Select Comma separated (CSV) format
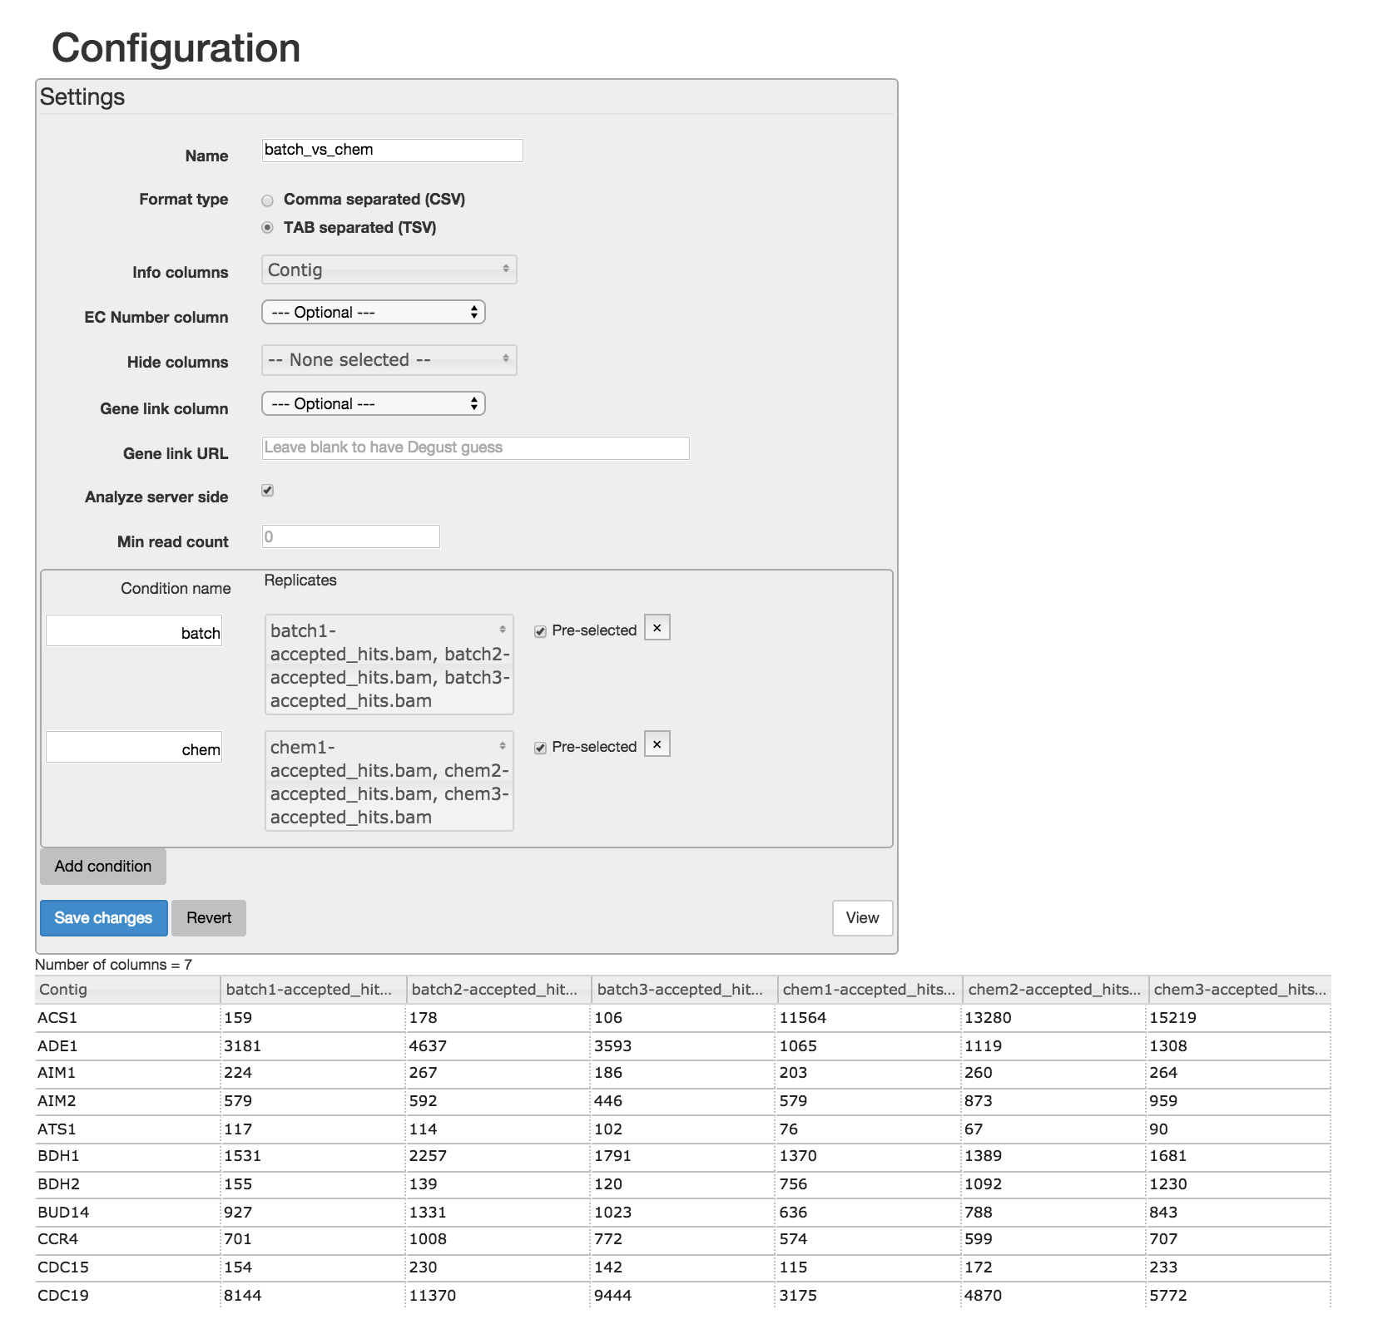1373x1339 pixels. pyautogui.click(x=267, y=200)
